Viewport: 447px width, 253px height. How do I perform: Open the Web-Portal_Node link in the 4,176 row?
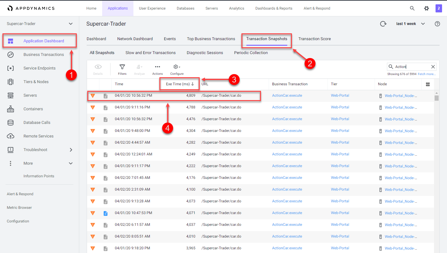[401, 178]
